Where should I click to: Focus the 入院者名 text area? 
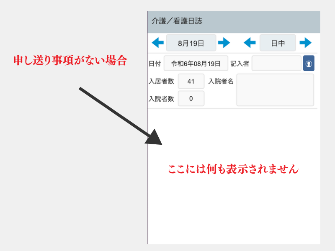(x=275, y=90)
